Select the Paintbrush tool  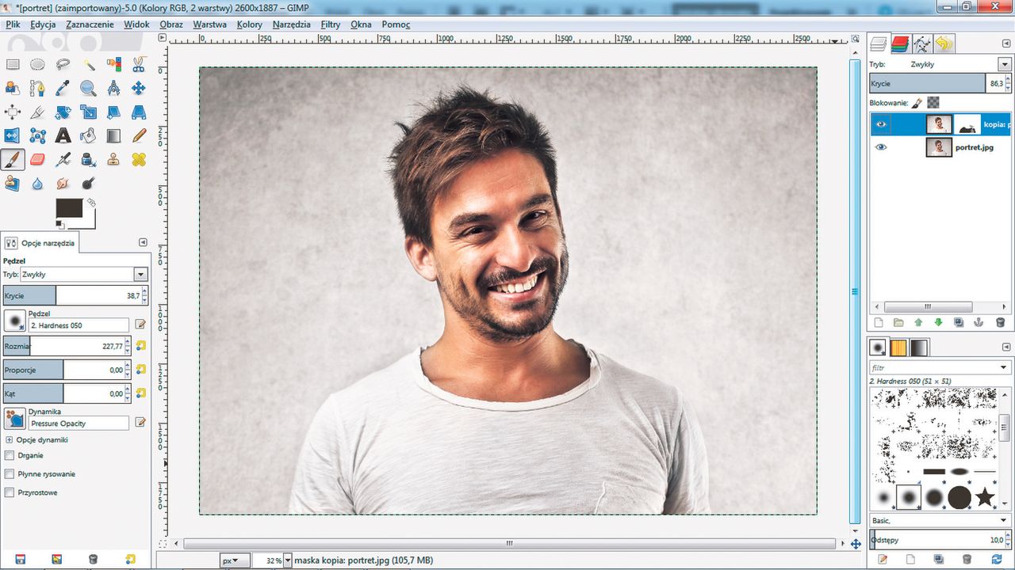pos(13,159)
